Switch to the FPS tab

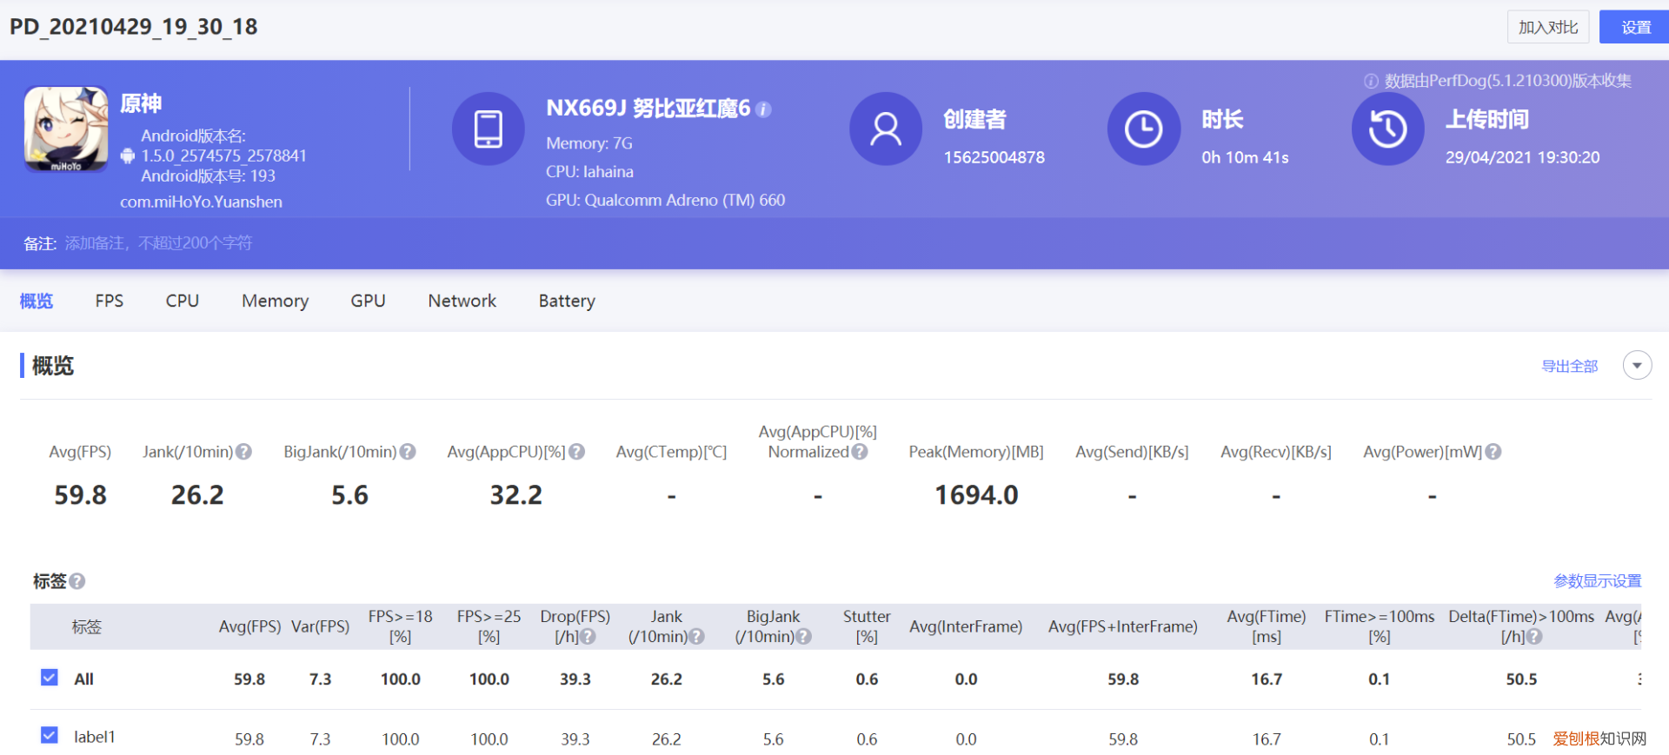tap(110, 301)
